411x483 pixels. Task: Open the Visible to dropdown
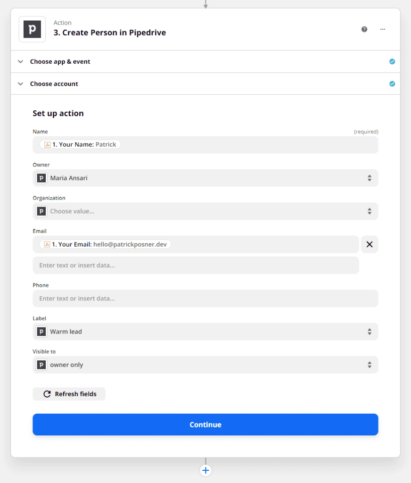205,365
